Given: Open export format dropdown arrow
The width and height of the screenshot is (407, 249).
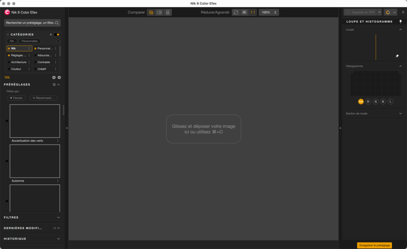Looking at the screenshot, I should tap(380, 12).
